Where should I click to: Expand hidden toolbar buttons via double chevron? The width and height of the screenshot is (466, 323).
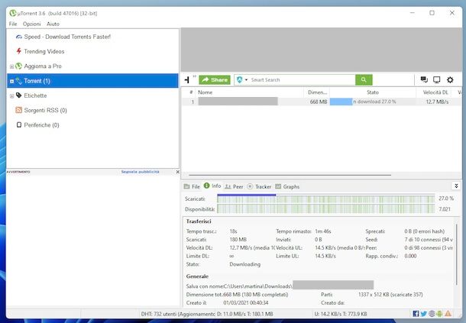click(x=195, y=76)
